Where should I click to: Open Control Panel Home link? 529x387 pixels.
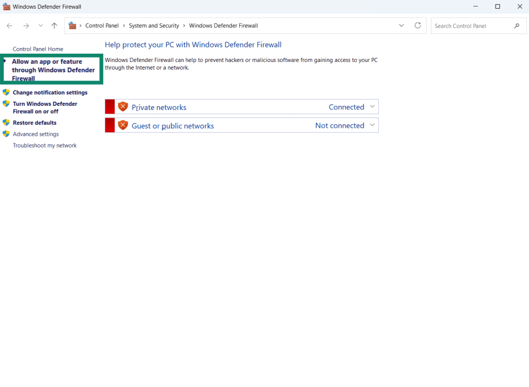[38, 49]
